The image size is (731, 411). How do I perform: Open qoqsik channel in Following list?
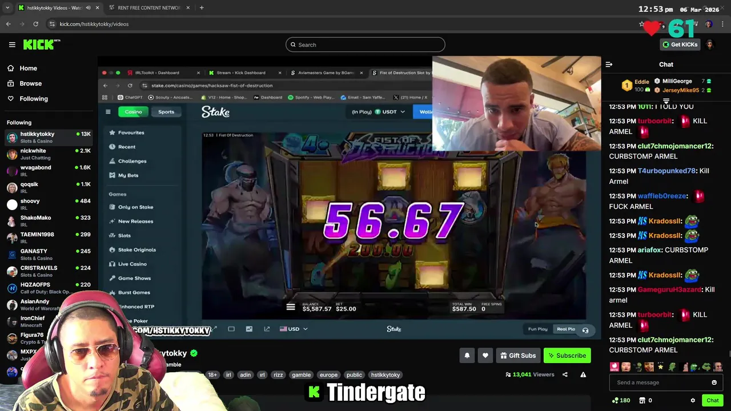click(49, 187)
